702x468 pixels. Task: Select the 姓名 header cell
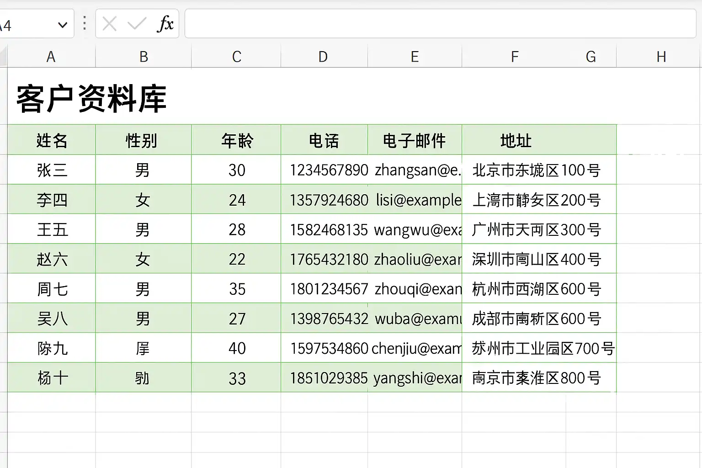(52, 140)
